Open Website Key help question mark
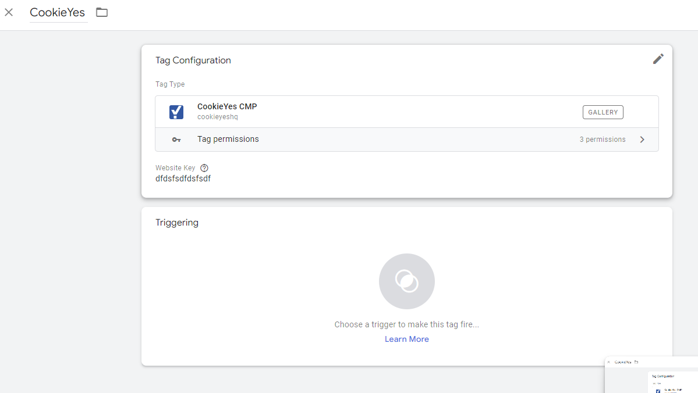 click(204, 168)
